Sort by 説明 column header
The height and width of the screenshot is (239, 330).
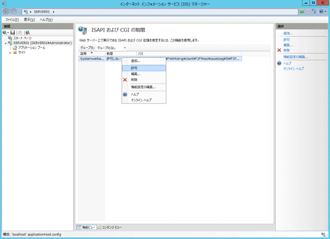[92, 54]
